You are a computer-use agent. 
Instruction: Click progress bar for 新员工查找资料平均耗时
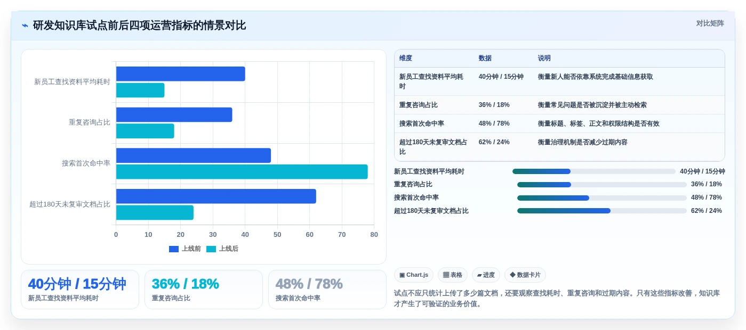(x=594, y=171)
